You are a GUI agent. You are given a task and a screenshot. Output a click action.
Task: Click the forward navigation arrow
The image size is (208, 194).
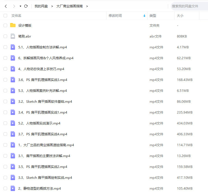pyautogui.click(x=14, y=6)
